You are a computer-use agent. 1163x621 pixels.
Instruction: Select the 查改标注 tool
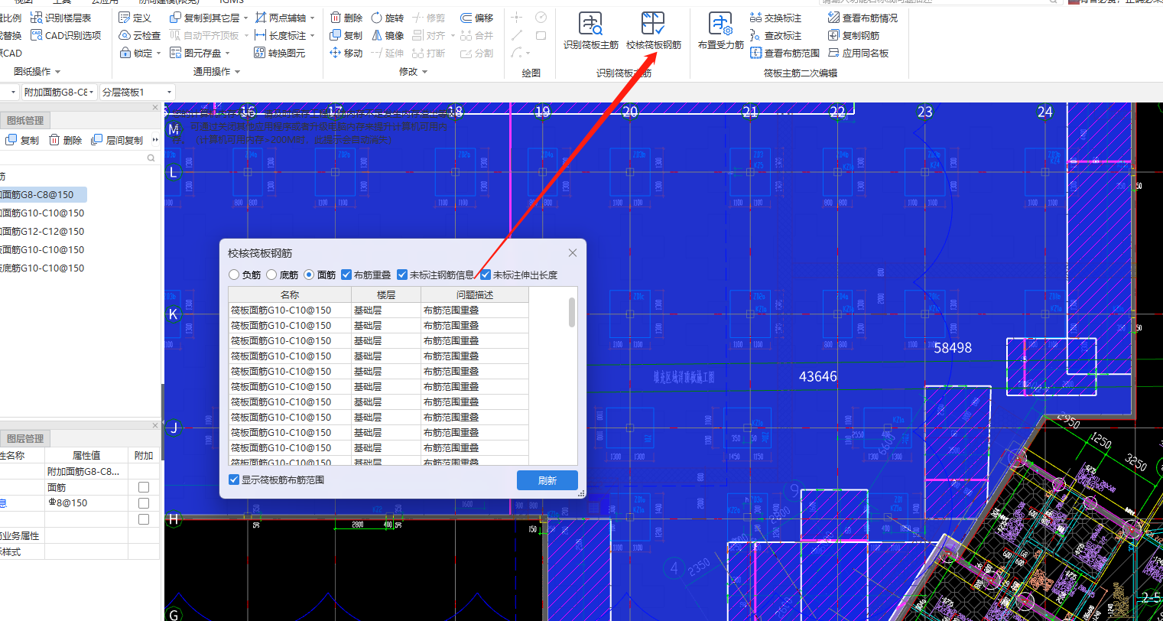(x=775, y=35)
